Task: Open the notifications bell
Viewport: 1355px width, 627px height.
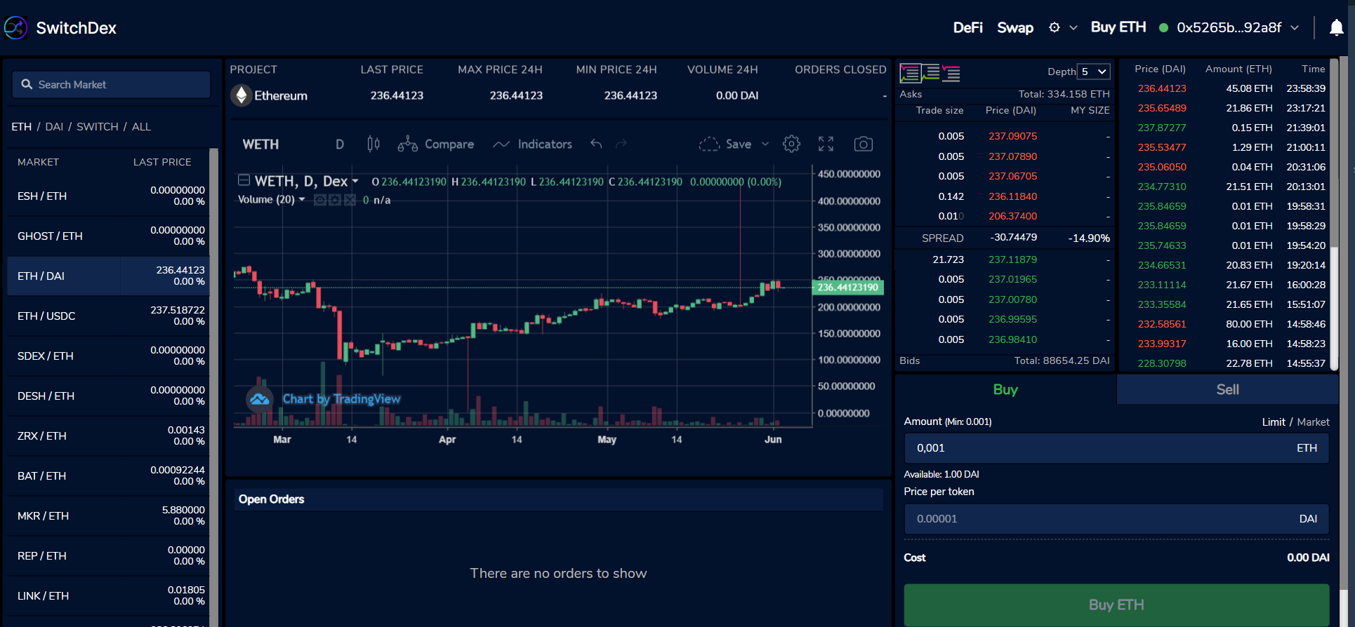Action: (x=1337, y=27)
